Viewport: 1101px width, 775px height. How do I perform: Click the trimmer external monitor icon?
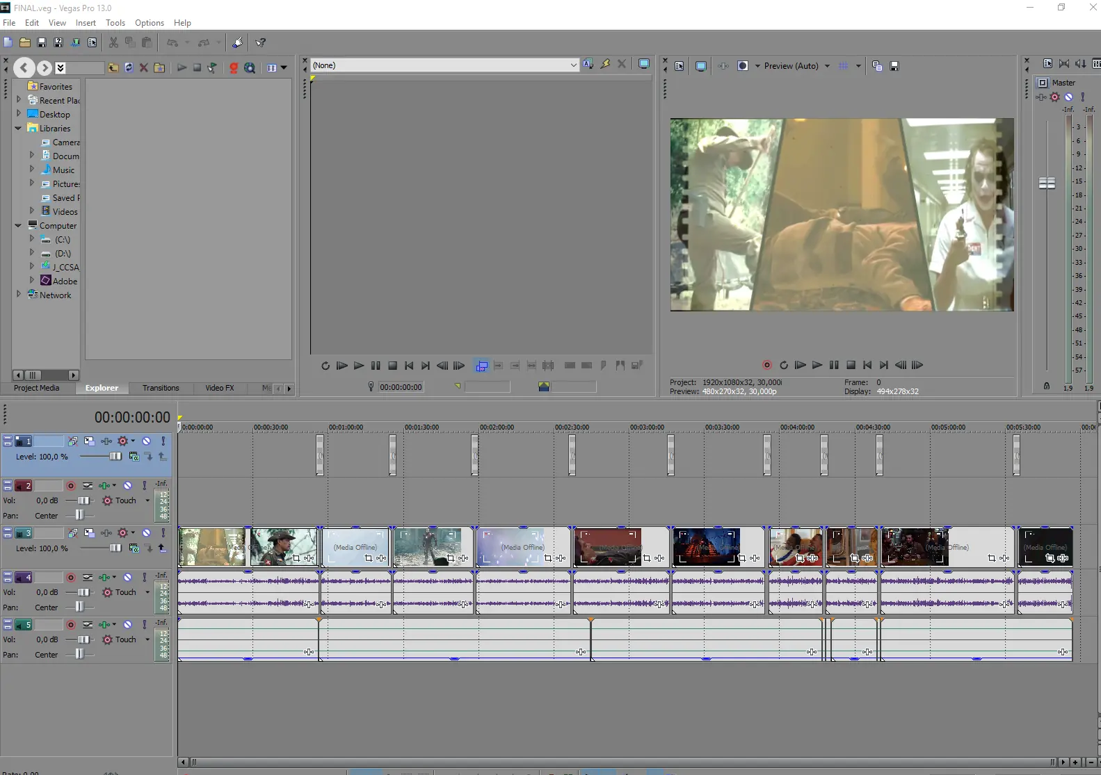[x=644, y=64]
